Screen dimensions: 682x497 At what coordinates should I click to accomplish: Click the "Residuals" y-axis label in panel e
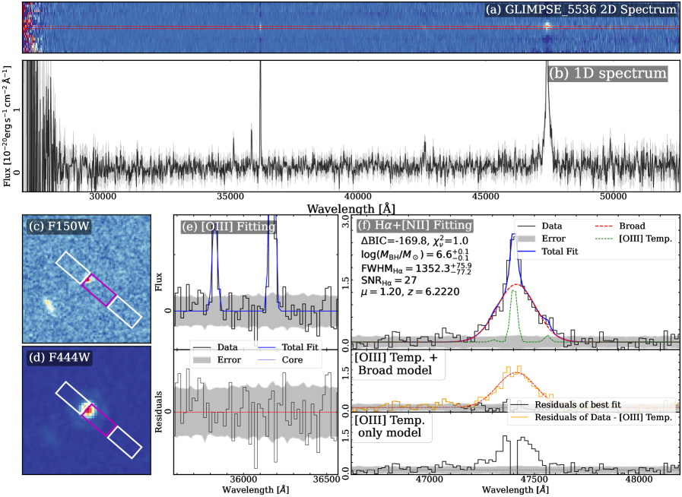pyautogui.click(x=159, y=412)
